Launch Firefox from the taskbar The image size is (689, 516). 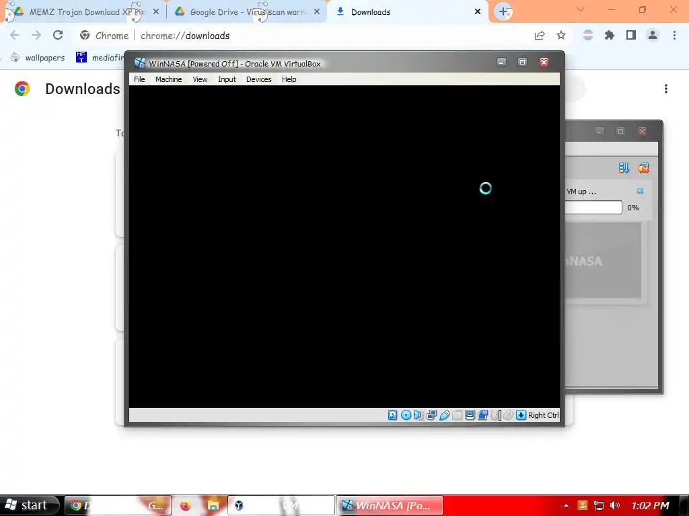point(186,505)
